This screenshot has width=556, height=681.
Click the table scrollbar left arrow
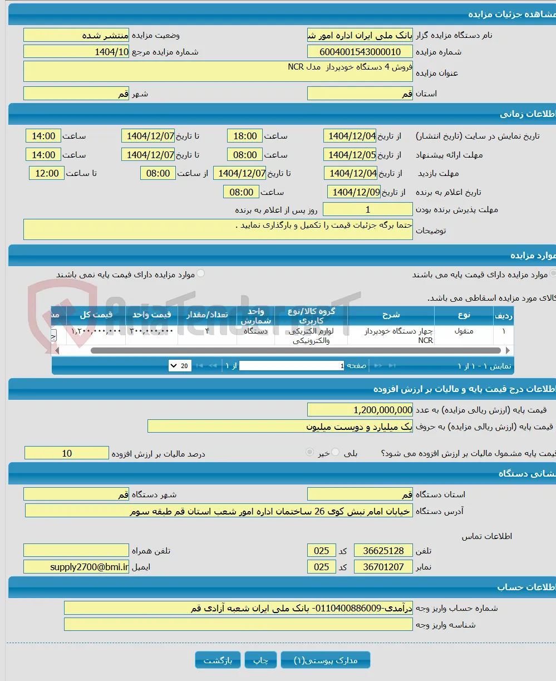point(56,351)
